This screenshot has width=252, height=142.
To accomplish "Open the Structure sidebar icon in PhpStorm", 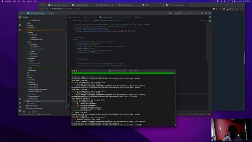I will [20, 30].
